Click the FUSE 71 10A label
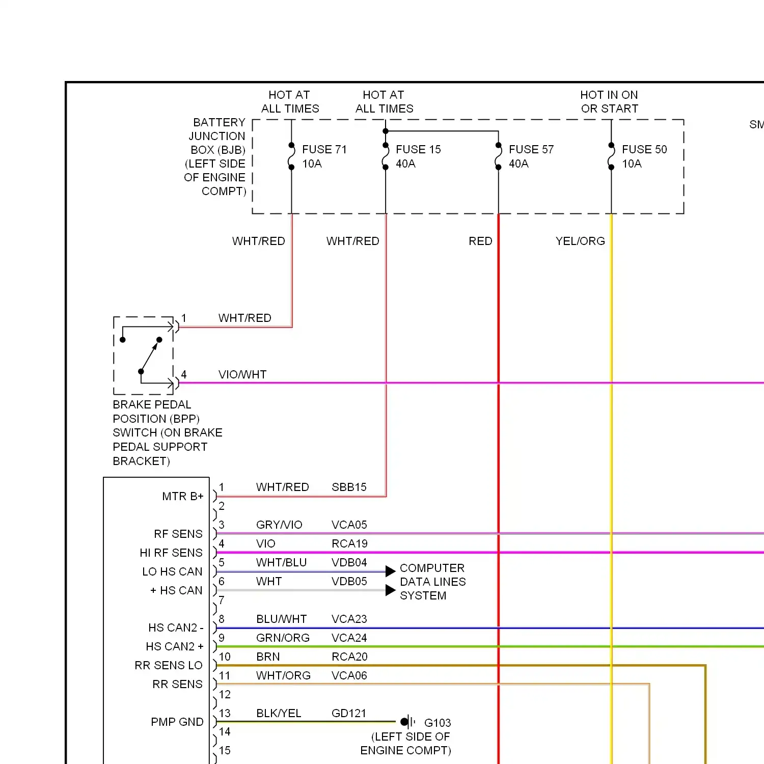Viewport: 764px width, 764px height. coord(324,156)
